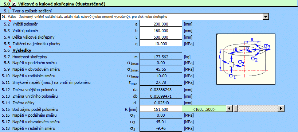This screenshot has width=298, height=132.
Task: Click the outer radius a input field
Action: (161, 24)
